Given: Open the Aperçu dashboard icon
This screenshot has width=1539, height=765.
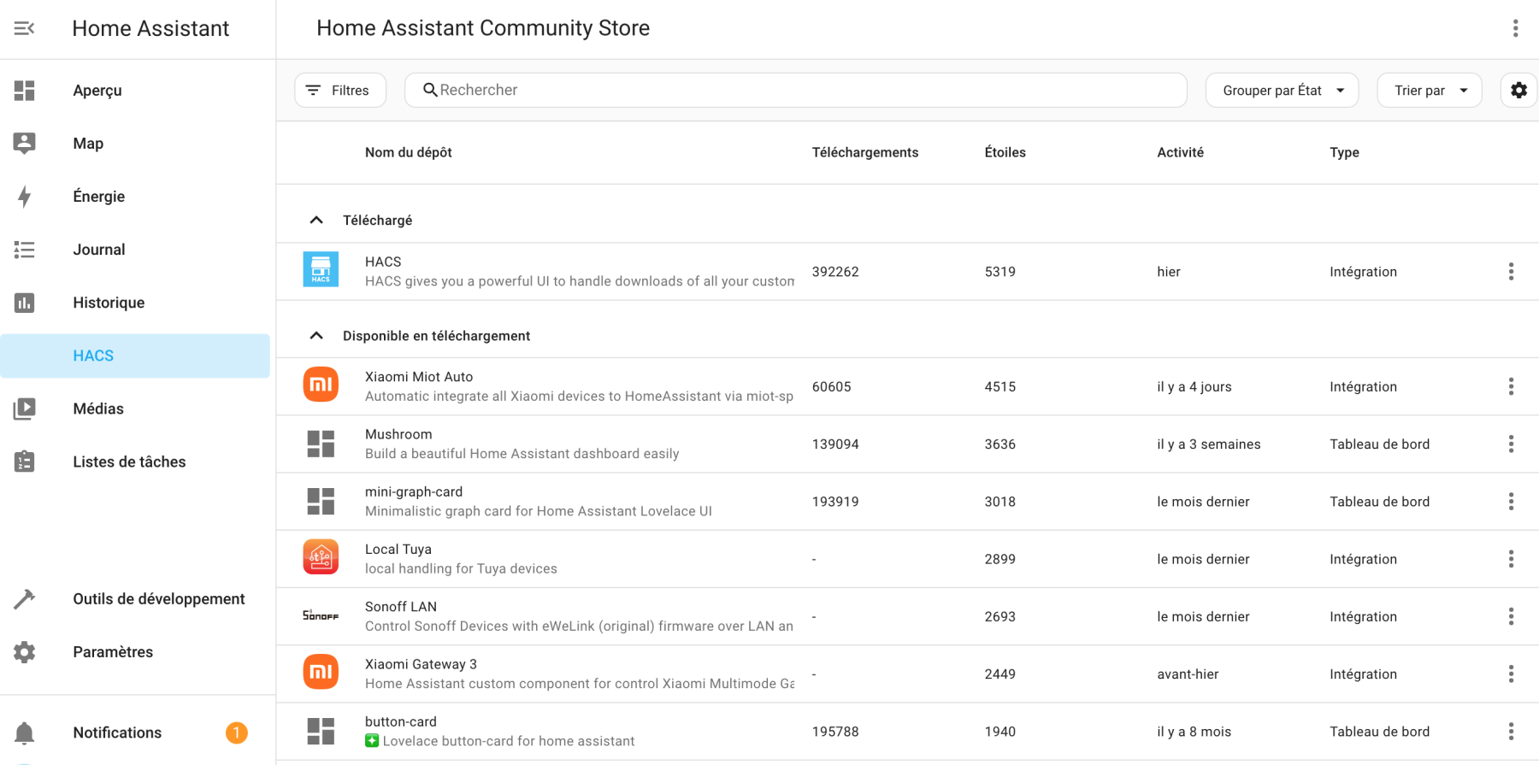Looking at the screenshot, I should (x=24, y=91).
